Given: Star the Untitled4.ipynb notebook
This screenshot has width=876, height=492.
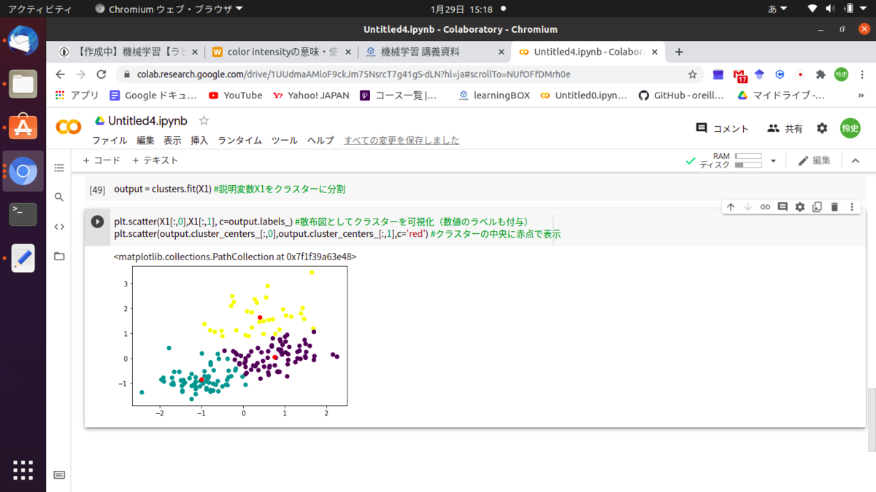Looking at the screenshot, I should (204, 120).
